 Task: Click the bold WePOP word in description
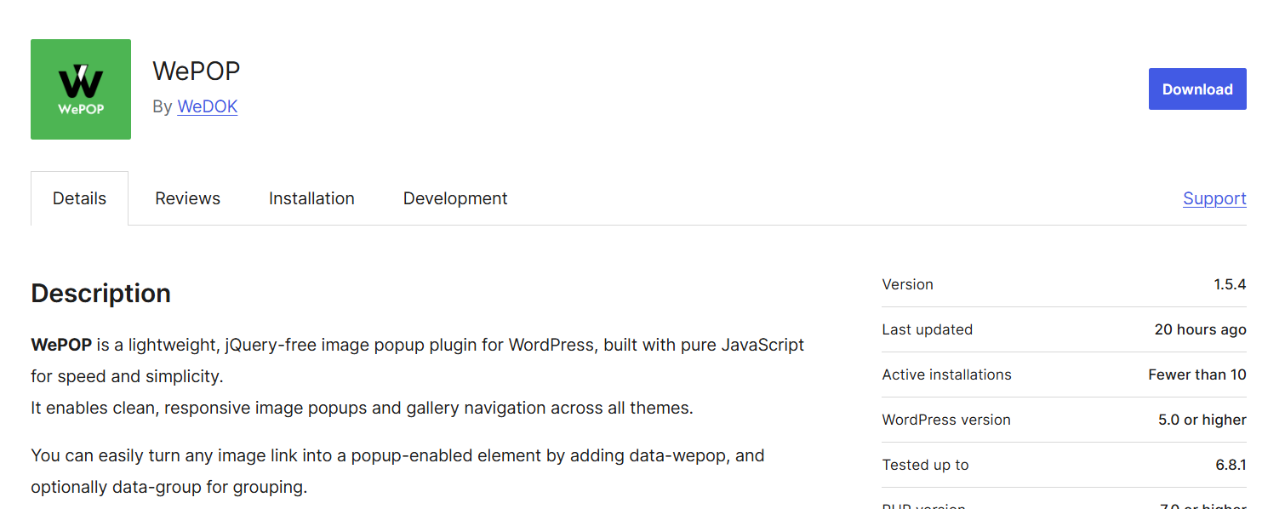point(61,345)
